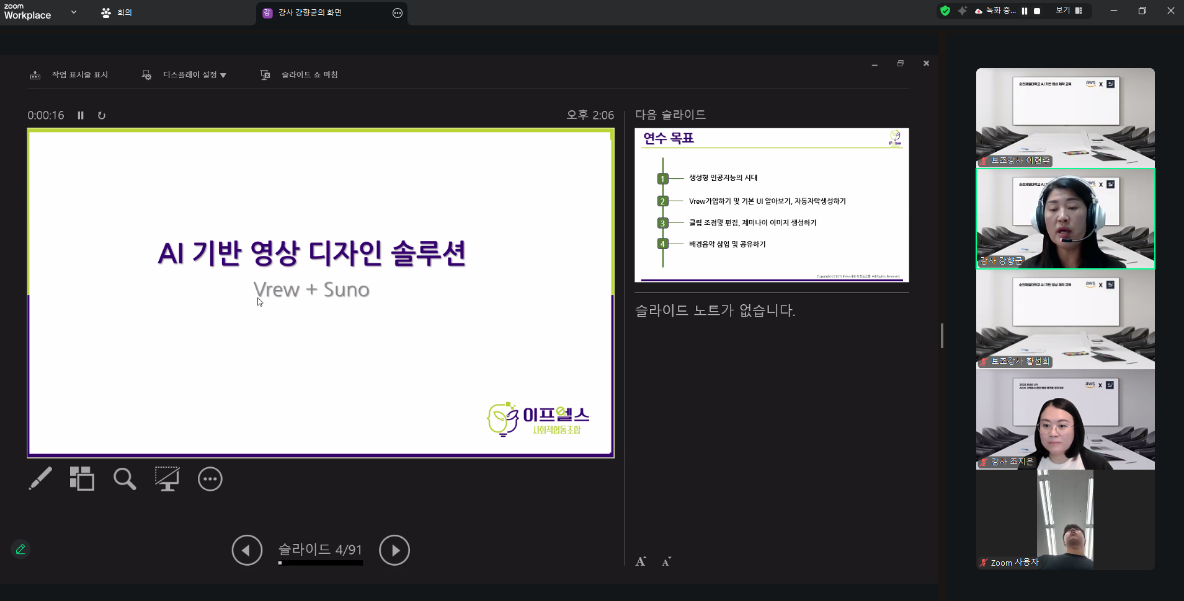The image size is (1184, 601).
Task: Select the magnifier zoom tool
Action: point(124,478)
